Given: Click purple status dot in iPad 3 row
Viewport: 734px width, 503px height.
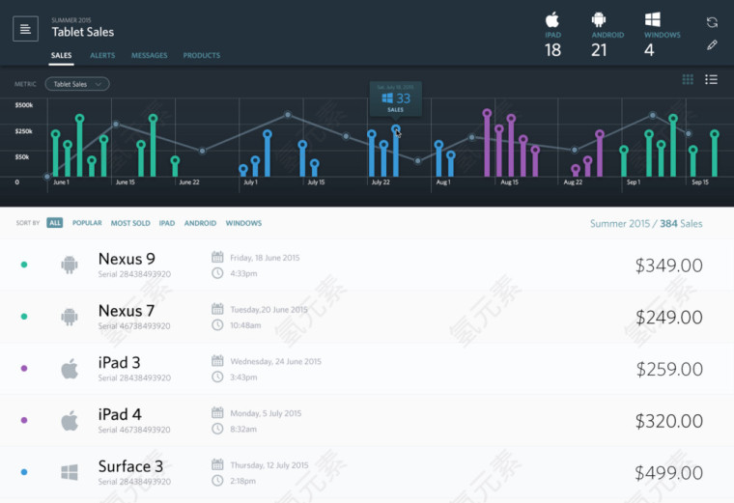Looking at the screenshot, I should (x=24, y=369).
